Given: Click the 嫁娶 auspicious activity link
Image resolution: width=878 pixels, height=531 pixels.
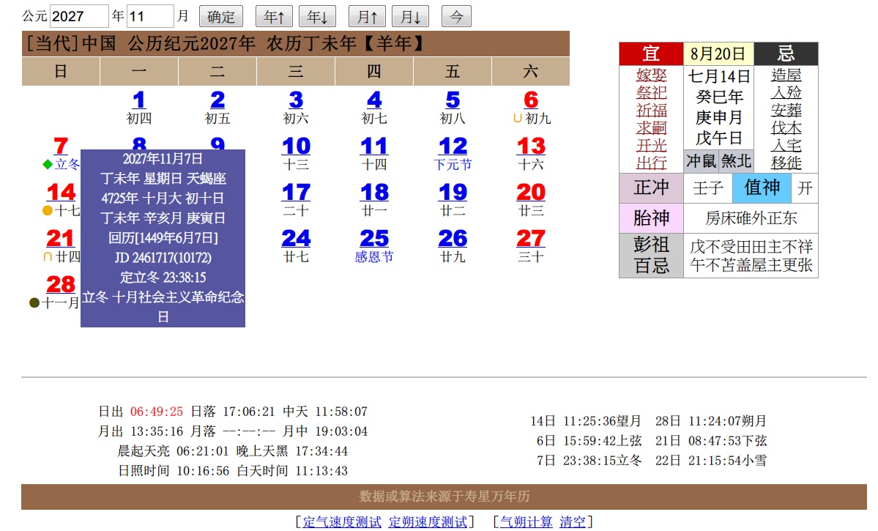Looking at the screenshot, I should 651,75.
